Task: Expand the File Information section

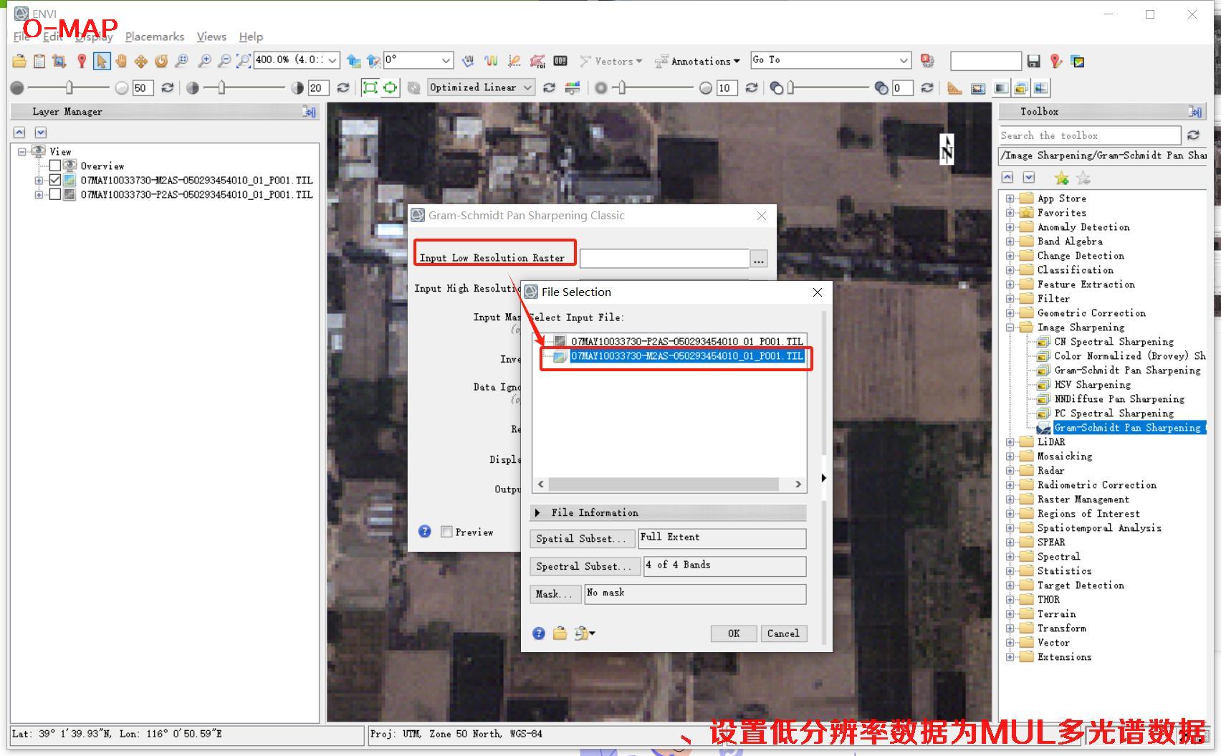Action: [538, 512]
